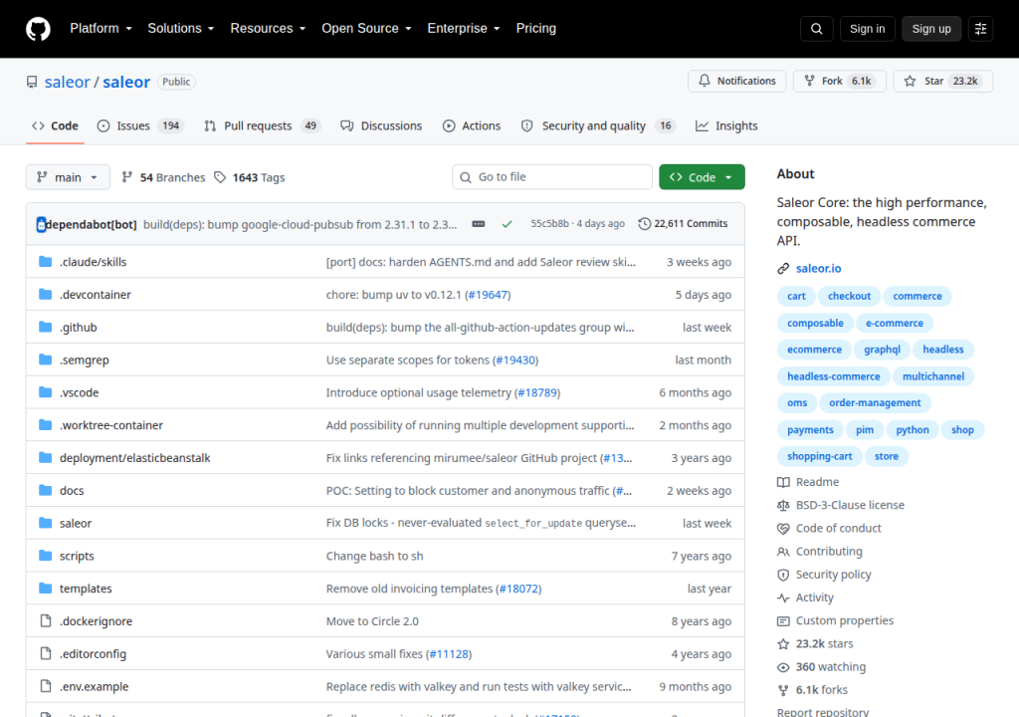Switch to the Actions tab

pyautogui.click(x=472, y=125)
